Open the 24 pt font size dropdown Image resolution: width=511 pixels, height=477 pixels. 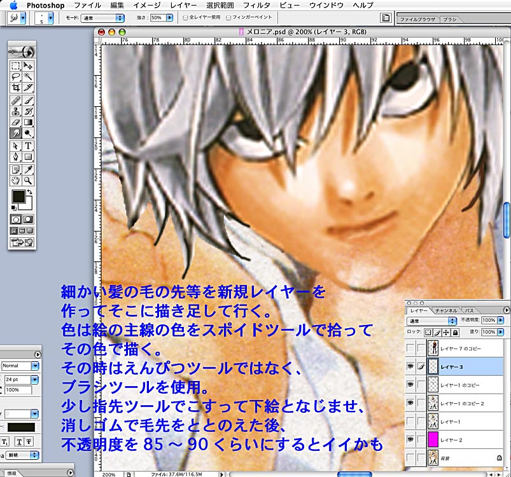(x=34, y=379)
